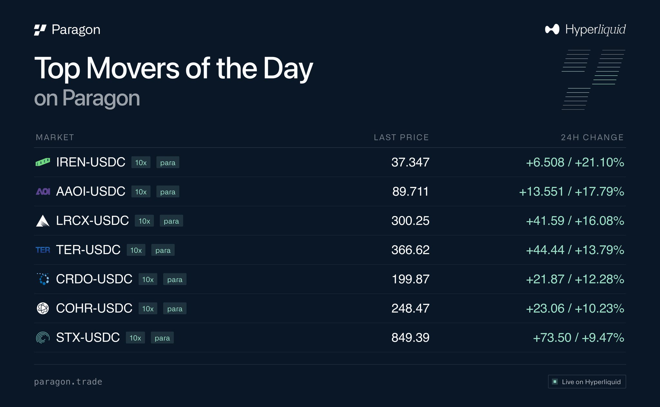Click the green Live status indicator square
This screenshot has height=407, width=660.
(x=555, y=382)
